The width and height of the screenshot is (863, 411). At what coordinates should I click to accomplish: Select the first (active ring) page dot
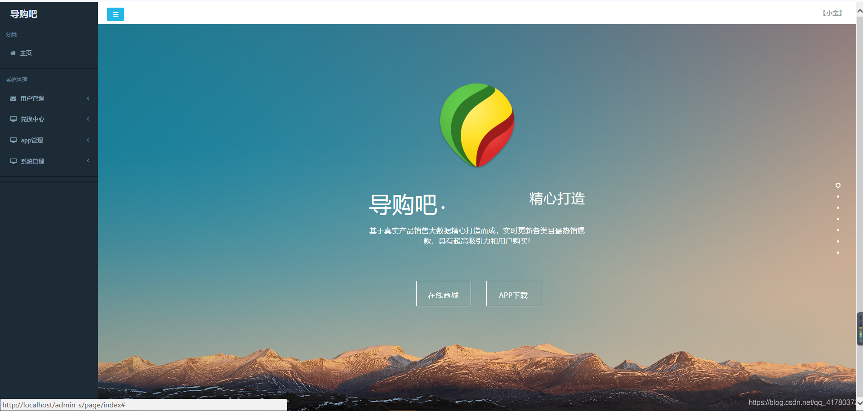pyautogui.click(x=838, y=185)
